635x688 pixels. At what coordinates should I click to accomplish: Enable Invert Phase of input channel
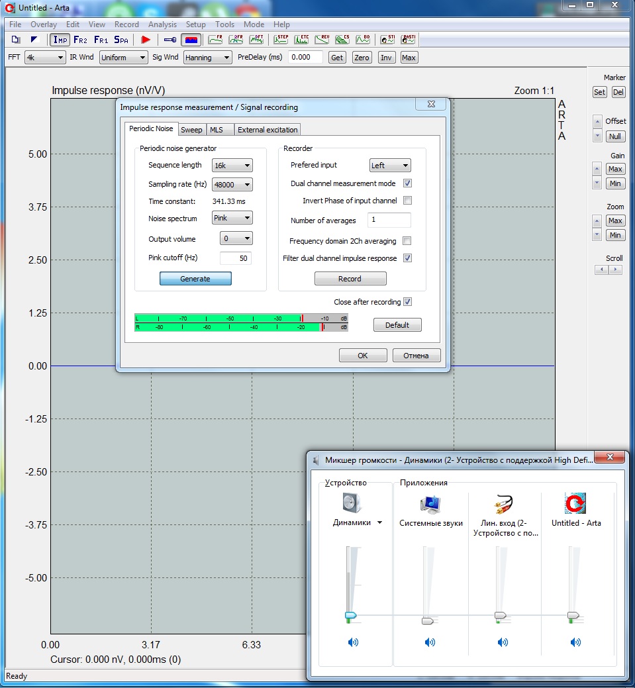(x=407, y=201)
